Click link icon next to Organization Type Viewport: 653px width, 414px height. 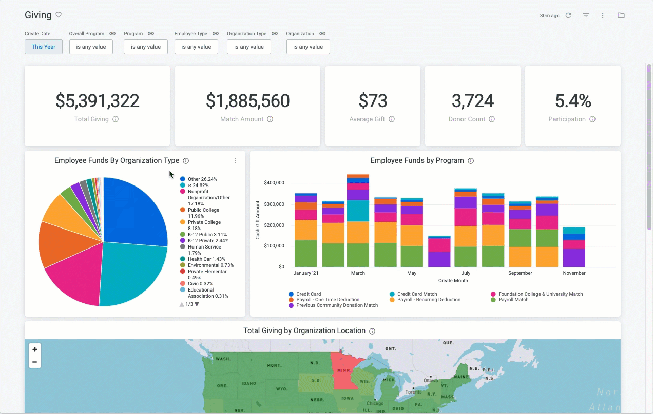pyautogui.click(x=275, y=34)
